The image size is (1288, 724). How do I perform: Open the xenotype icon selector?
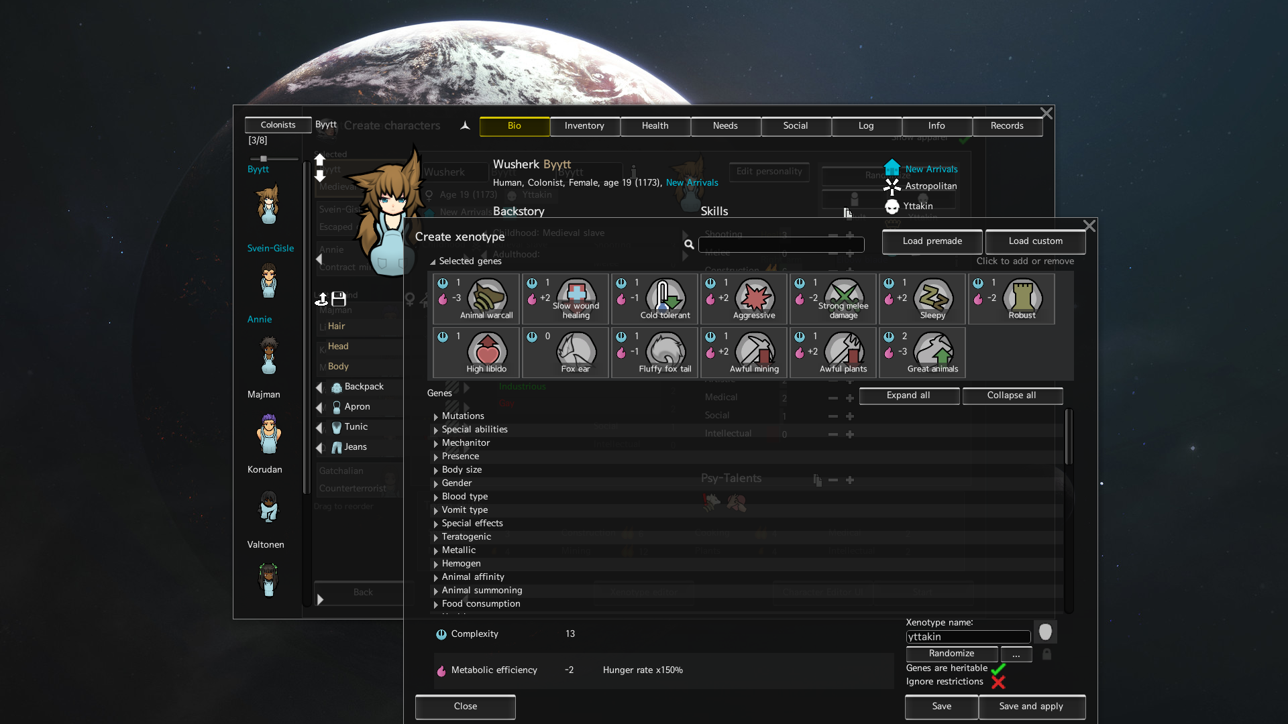pyautogui.click(x=1045, y=631)
